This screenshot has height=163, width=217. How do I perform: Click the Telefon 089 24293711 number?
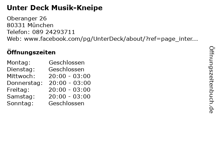pyautogui.click(x=54, y=32)
